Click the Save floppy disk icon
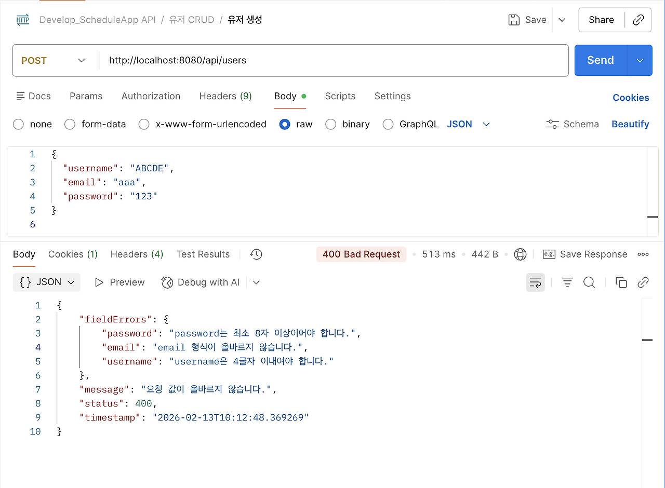 514,20
